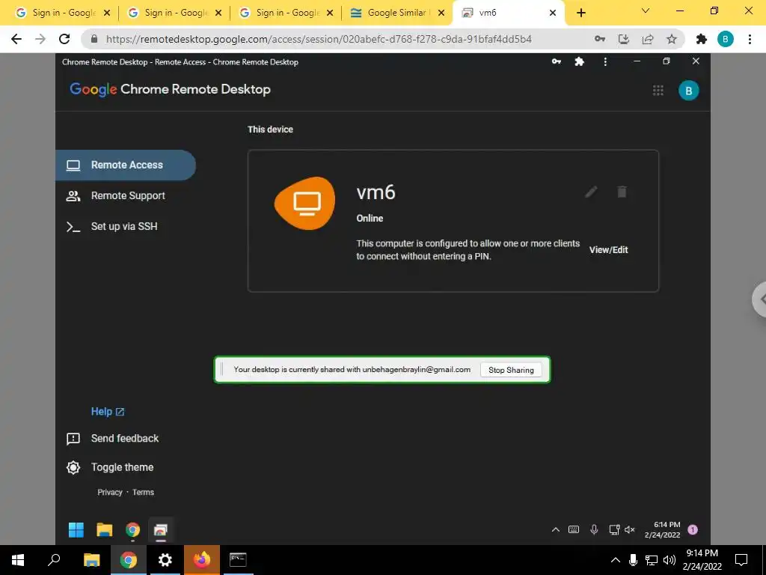766x575 pixels.
Task: Click the remote Windows 11 Start button
Action: [76, 530]
